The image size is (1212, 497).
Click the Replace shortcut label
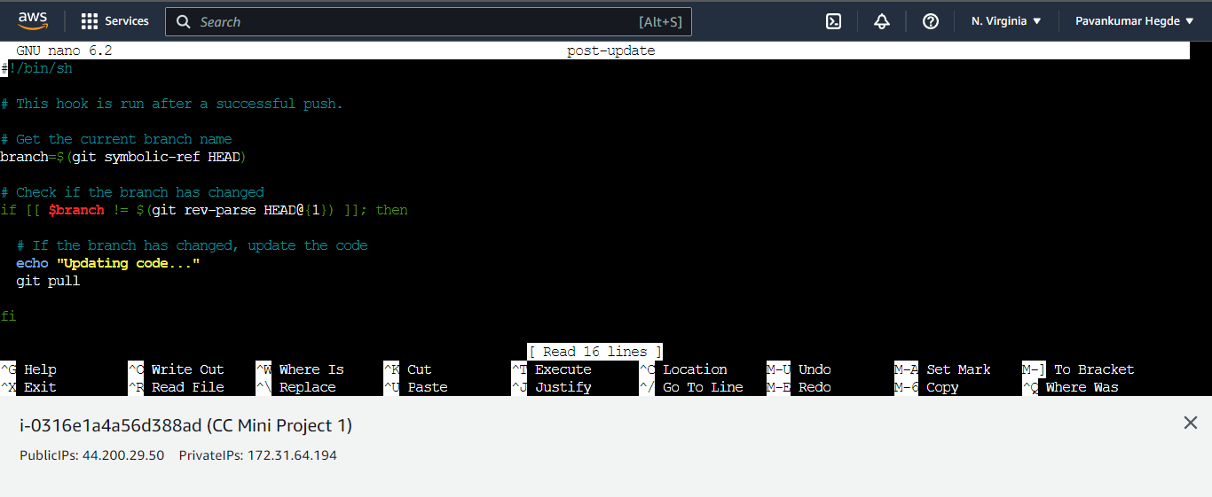pos(307,387)
